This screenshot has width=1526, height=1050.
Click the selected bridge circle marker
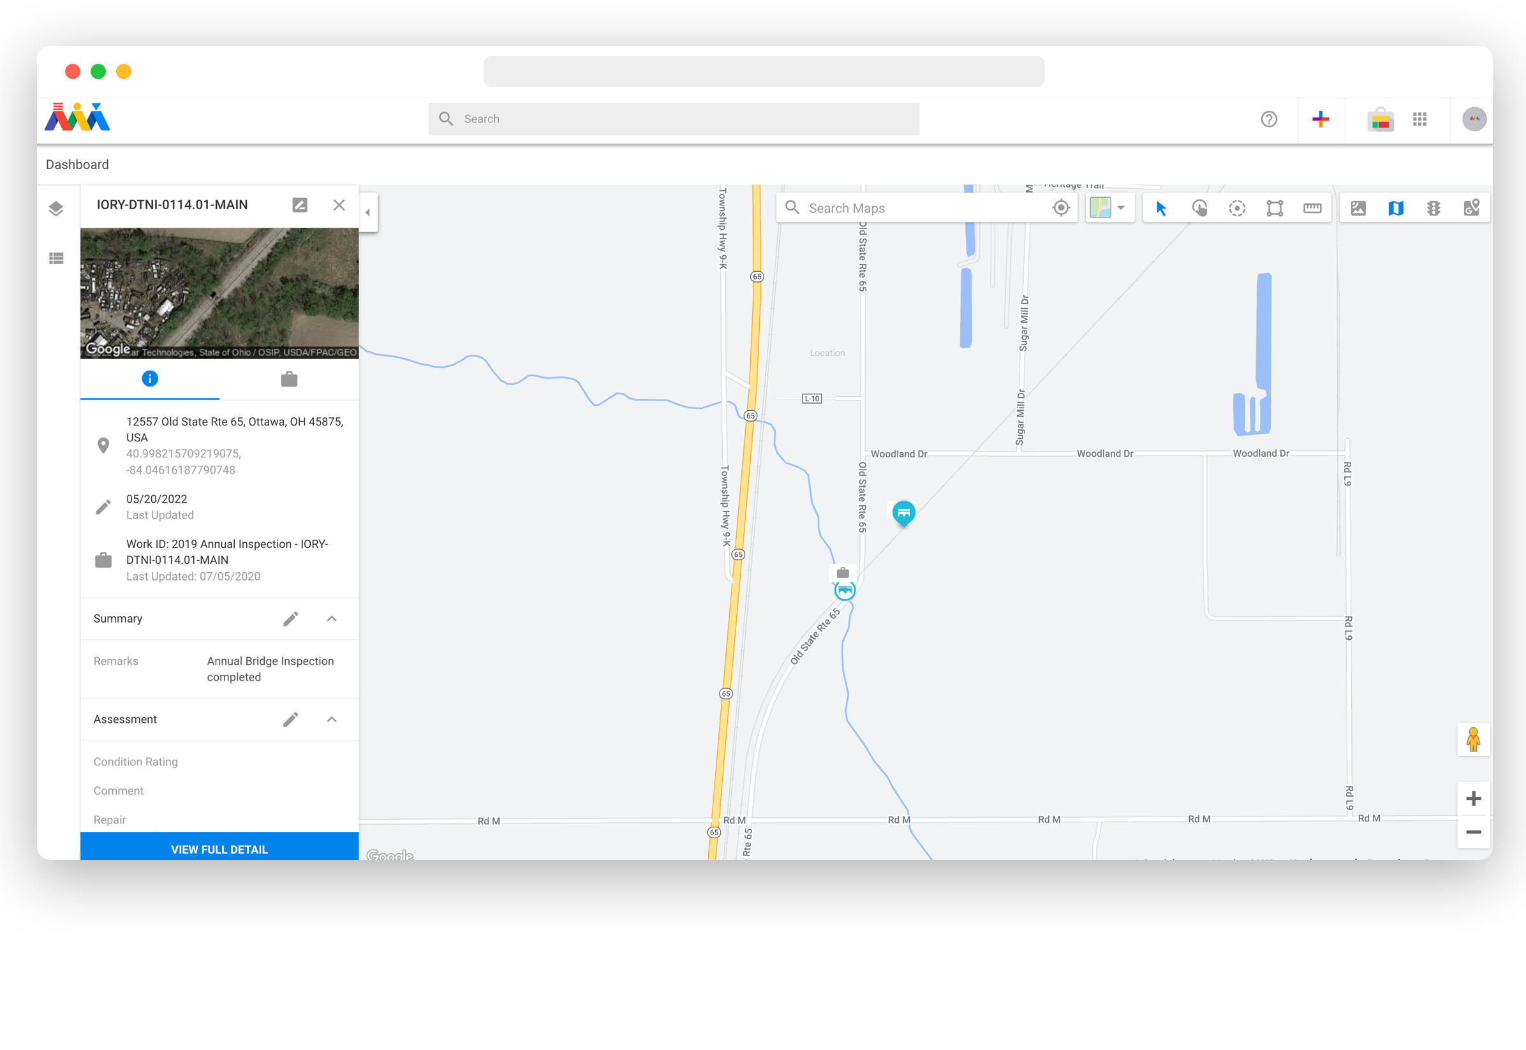tap(845, 590)
